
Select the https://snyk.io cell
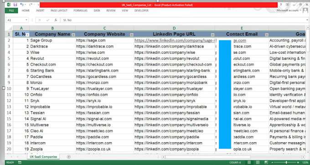(x=104, y=101)
